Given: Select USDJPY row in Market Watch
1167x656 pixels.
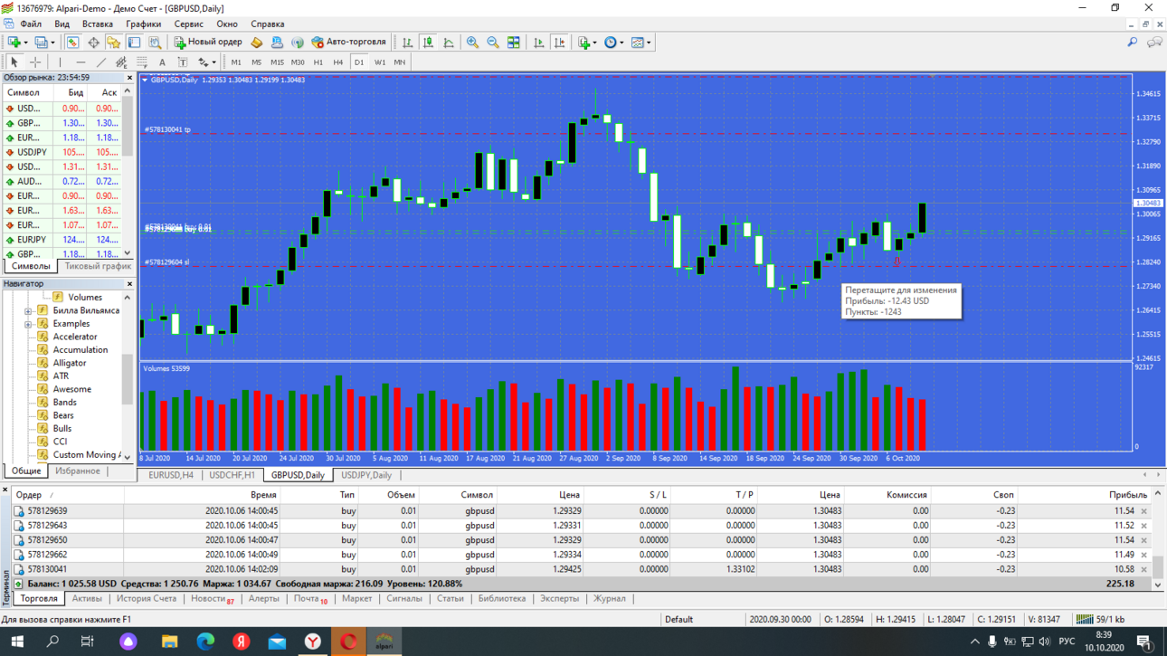Looking at the screenshot, I should tap(62, 152).
